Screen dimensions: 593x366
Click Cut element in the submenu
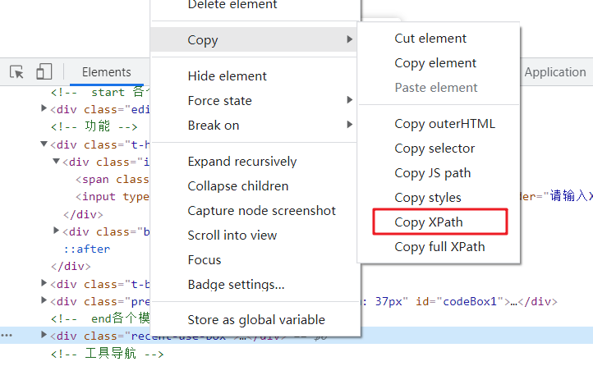pyautogui.click(x=430, y=39)
